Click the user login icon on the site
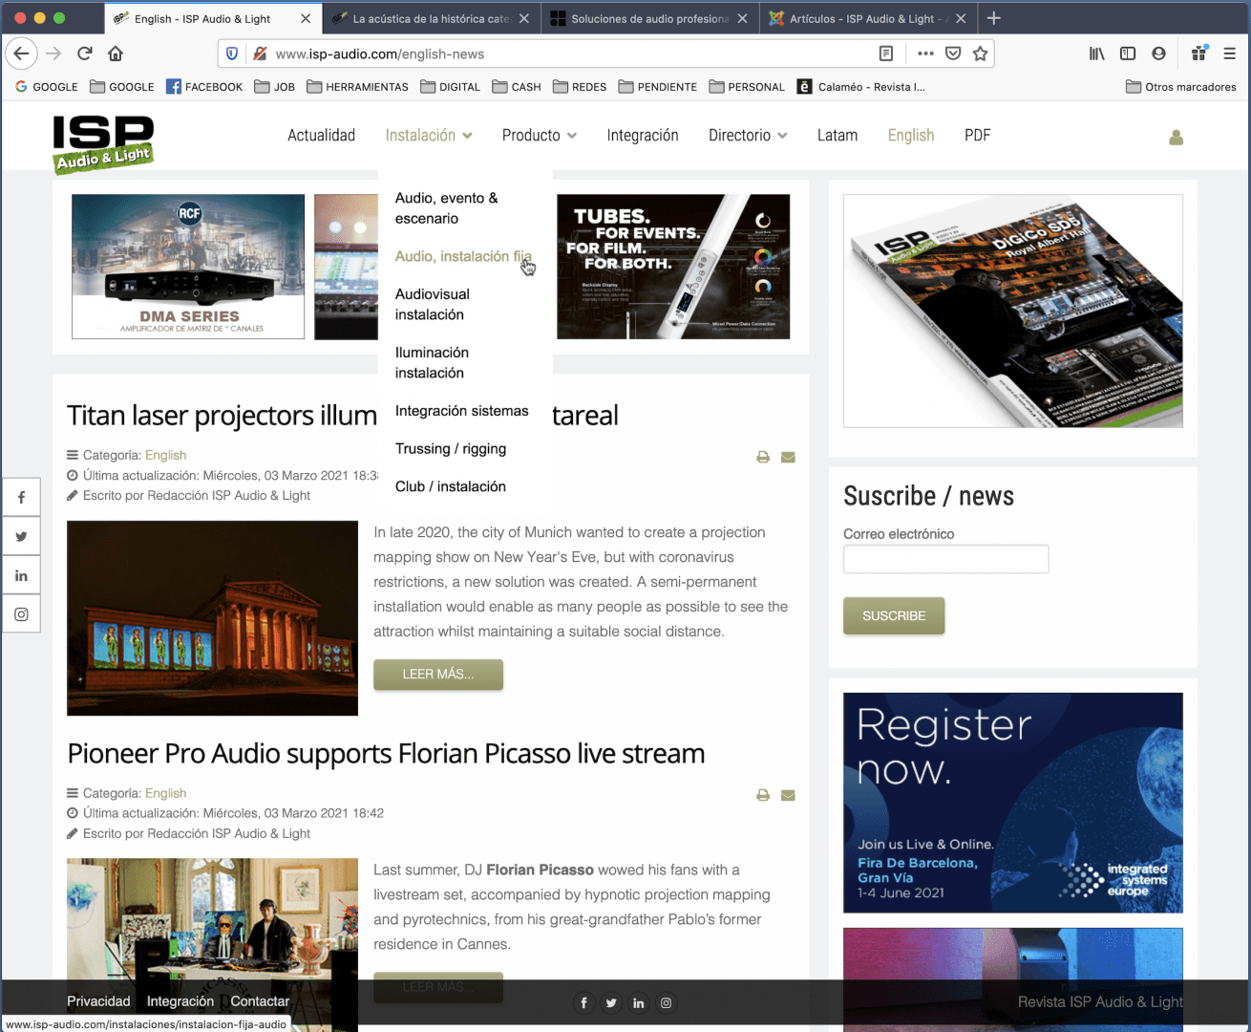Image resolution: width=1251 pixels, height=1032 pixels. pyautogui.click(x=1177, y=138)
